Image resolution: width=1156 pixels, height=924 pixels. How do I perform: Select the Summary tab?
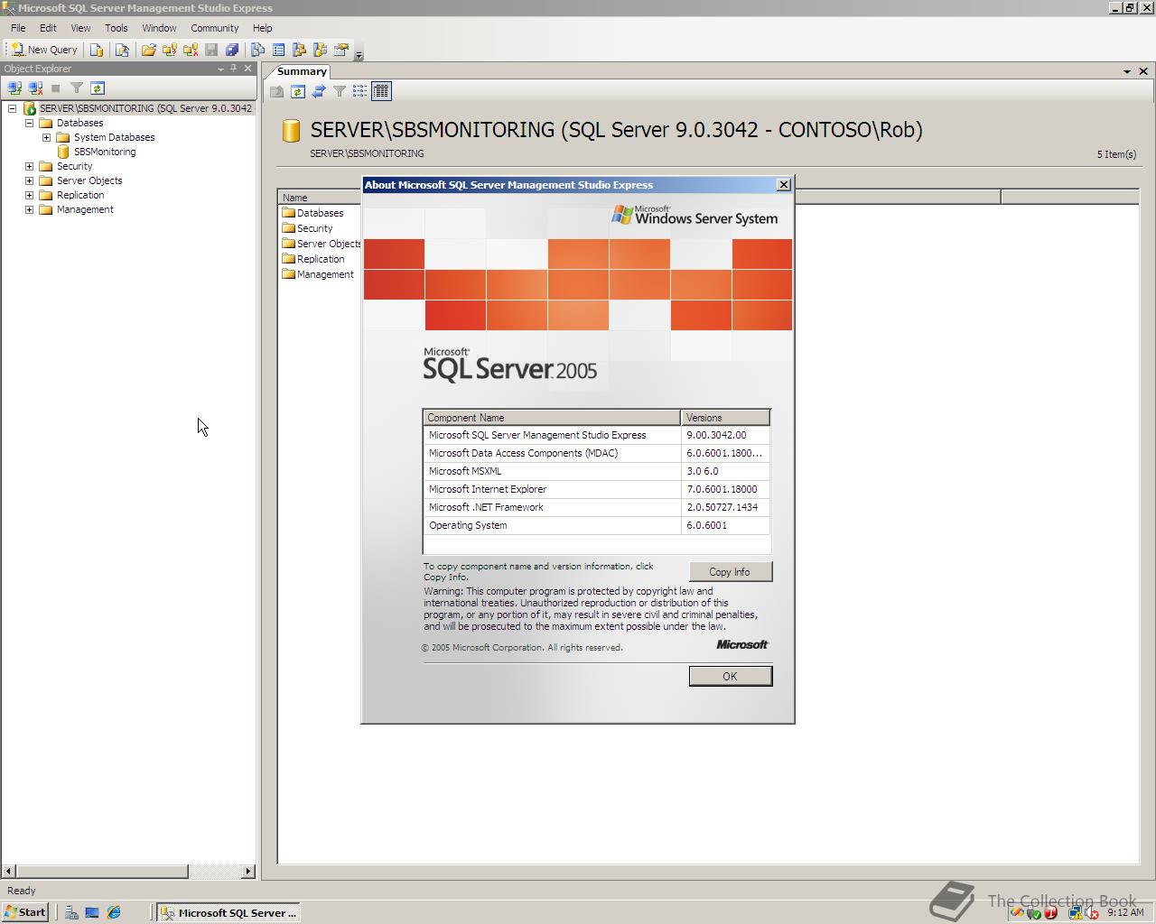click(x=301, y=71)
